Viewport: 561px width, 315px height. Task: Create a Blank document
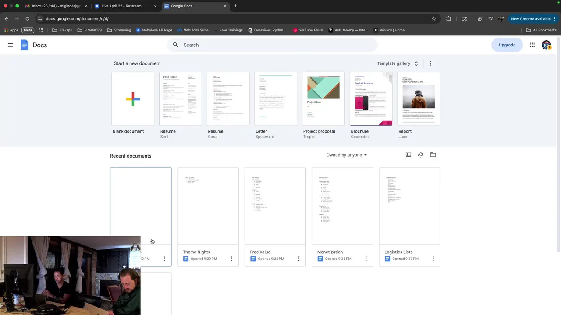click(133, 99)
